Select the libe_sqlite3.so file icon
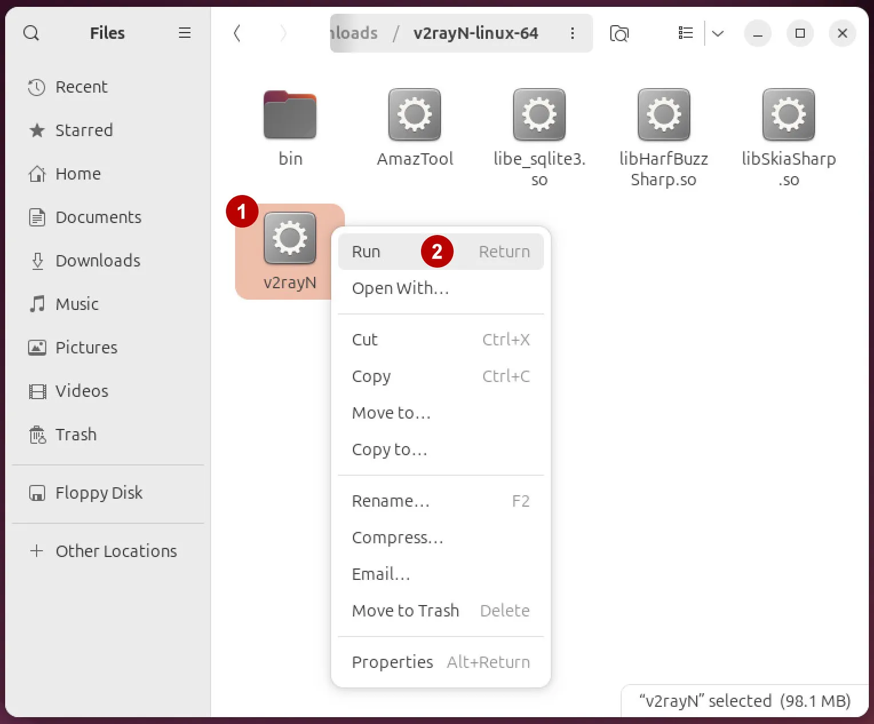The width and height of the screenshot is (874, 724). (539, 115)
